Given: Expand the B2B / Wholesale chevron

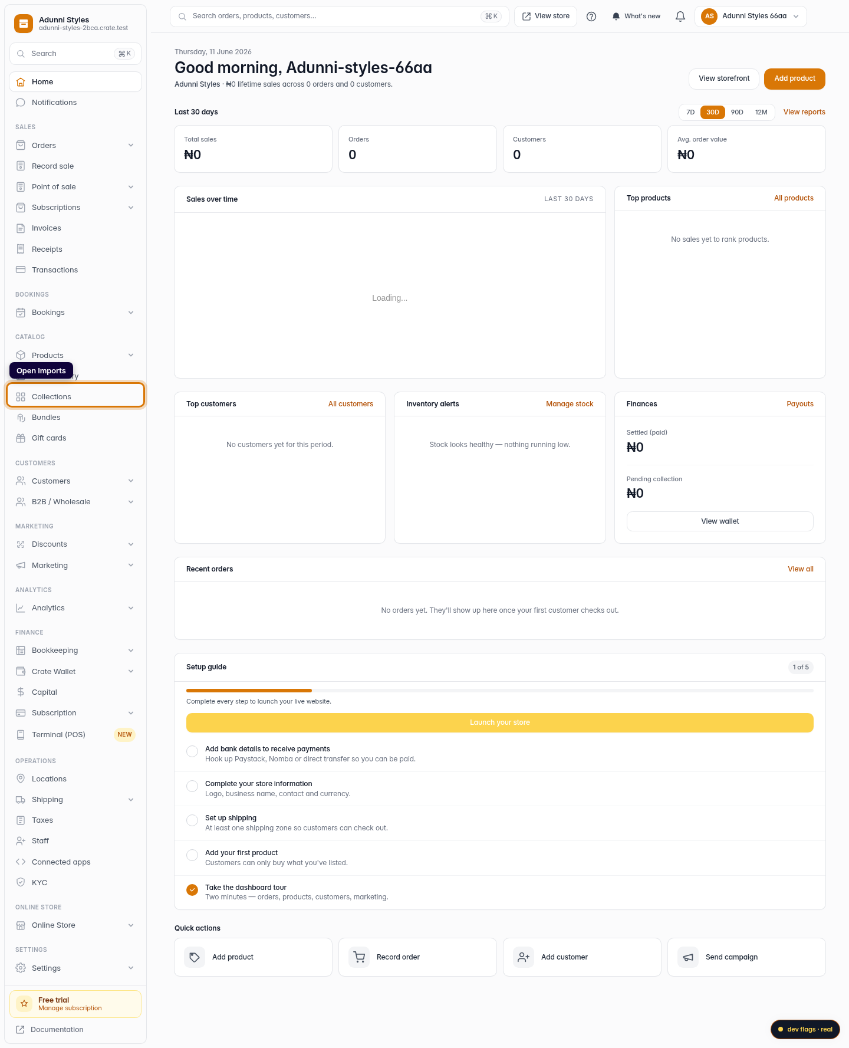Looking at the screenshot, I should [x=131, y=502].
